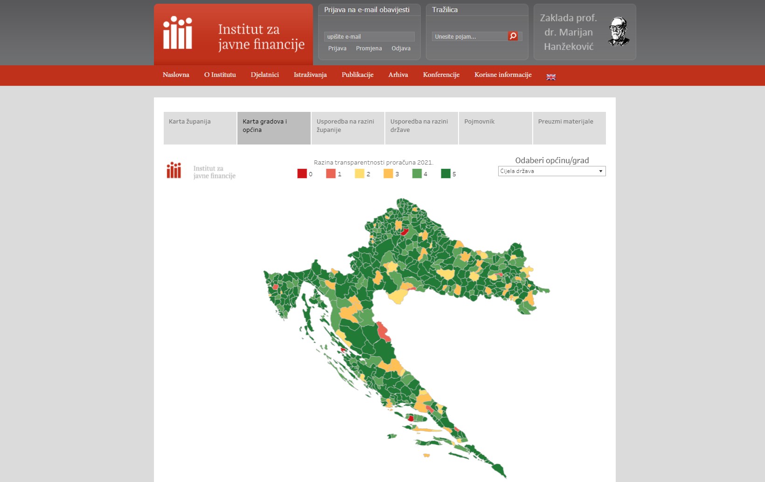765x482 pixels.
Task: Click the Konferencije menu item
Action: 441,75
